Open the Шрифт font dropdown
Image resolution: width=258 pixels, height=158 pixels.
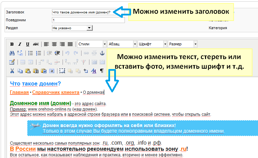(152, 44)
